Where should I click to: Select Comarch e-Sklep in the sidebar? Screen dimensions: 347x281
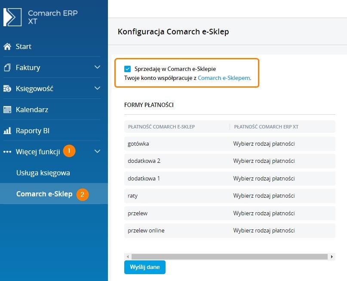tap(44, 194)
